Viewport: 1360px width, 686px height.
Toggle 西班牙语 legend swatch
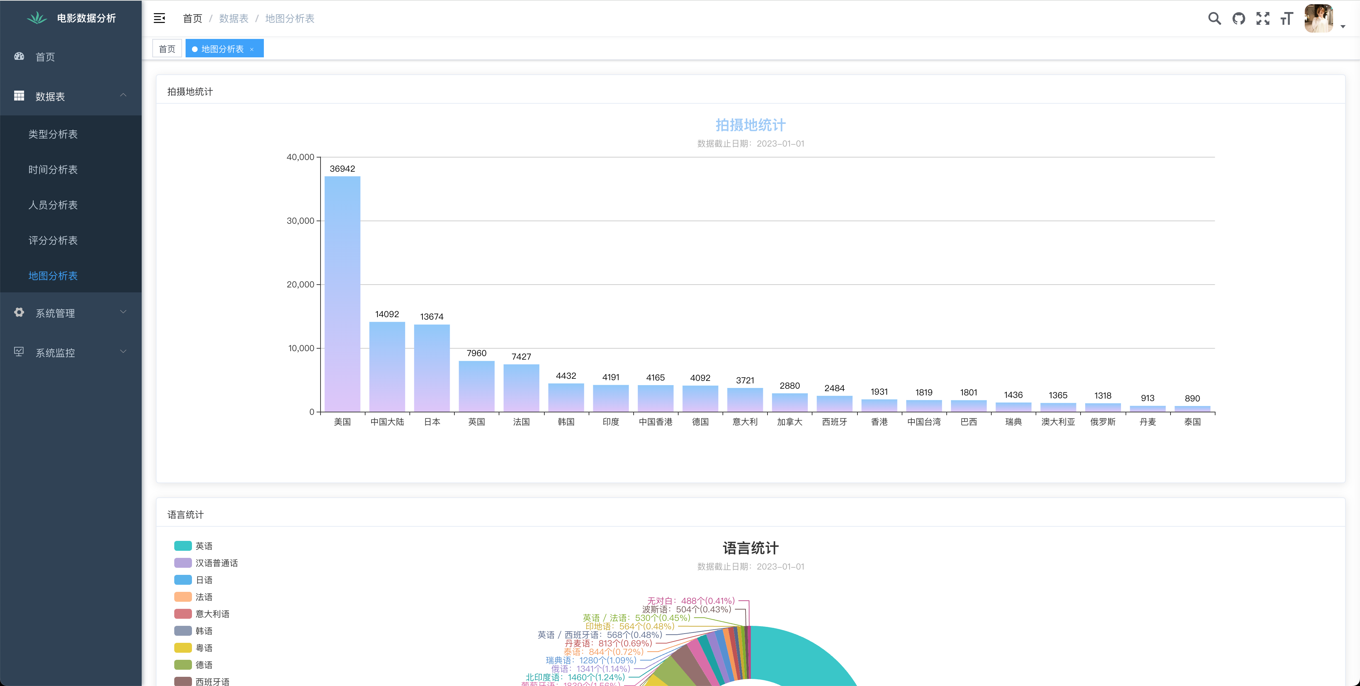(x=183, y=681)
